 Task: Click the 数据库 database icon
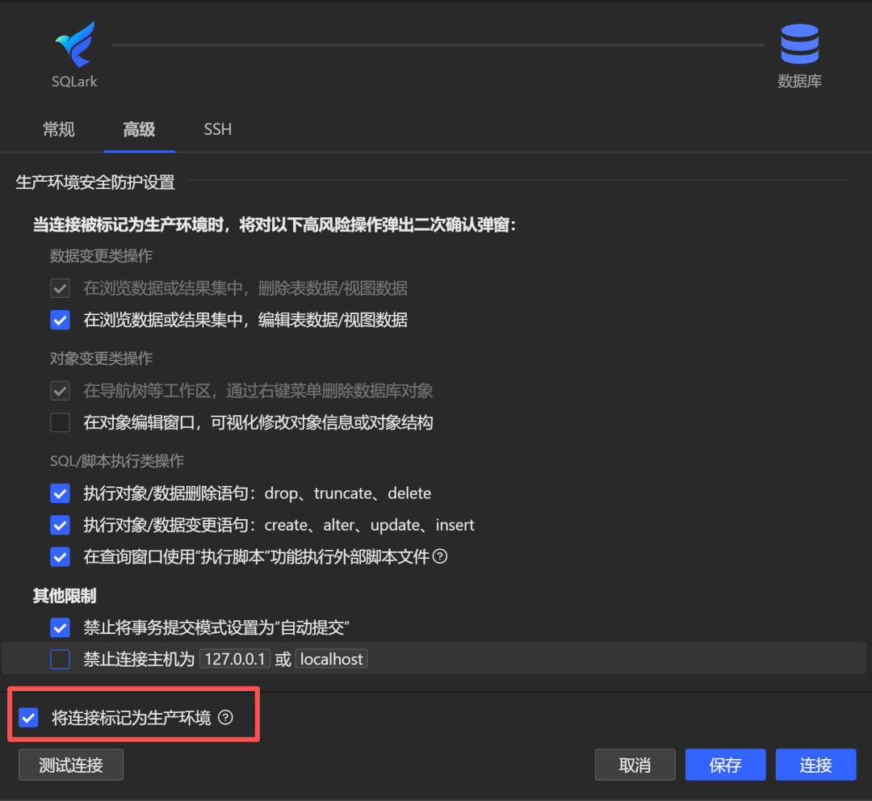click(799, 44)
